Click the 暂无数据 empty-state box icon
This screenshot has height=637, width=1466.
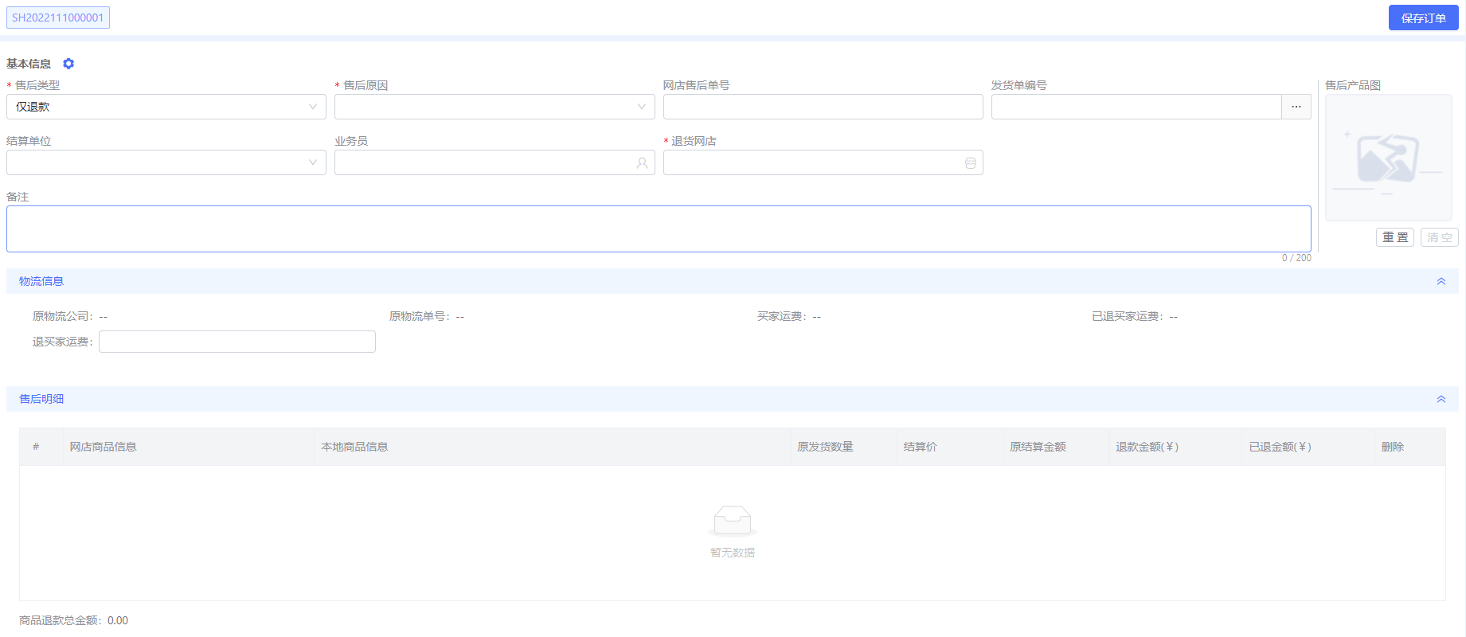coord(733,521)
